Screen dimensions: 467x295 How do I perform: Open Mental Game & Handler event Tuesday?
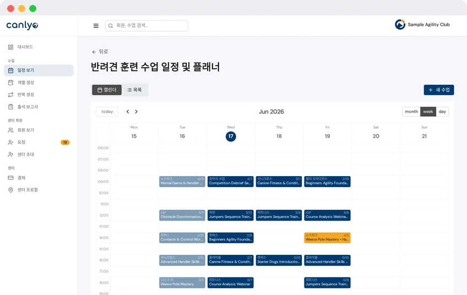click(x=182, y=182)
